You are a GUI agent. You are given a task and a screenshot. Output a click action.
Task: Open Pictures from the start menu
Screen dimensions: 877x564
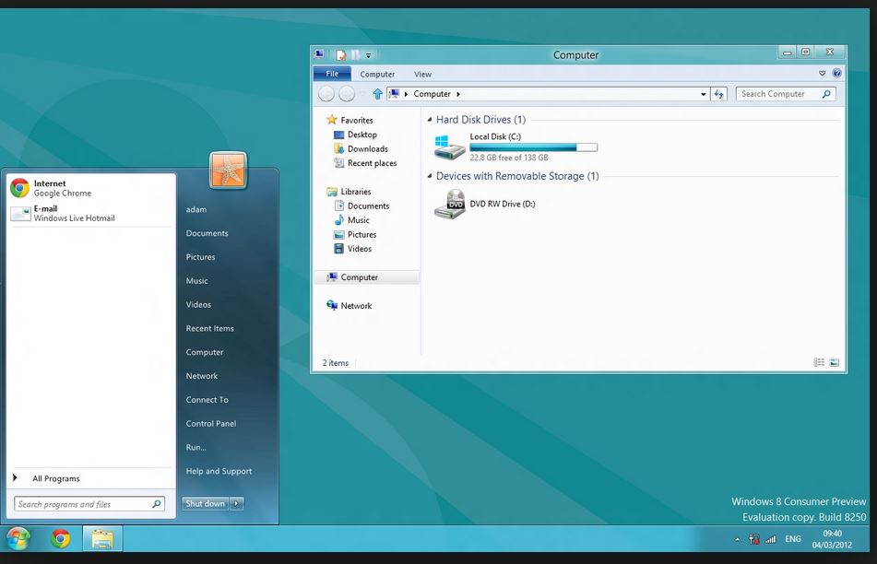200,257
